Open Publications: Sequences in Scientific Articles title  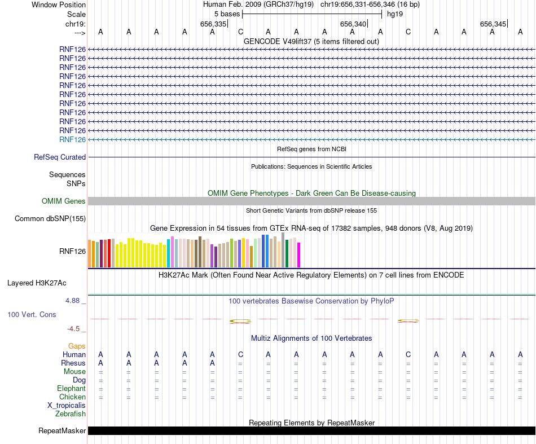[311, 166]
